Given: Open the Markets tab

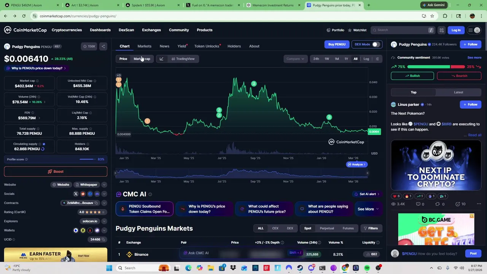Looking at the screenshot, I should (x=144, y=46).
